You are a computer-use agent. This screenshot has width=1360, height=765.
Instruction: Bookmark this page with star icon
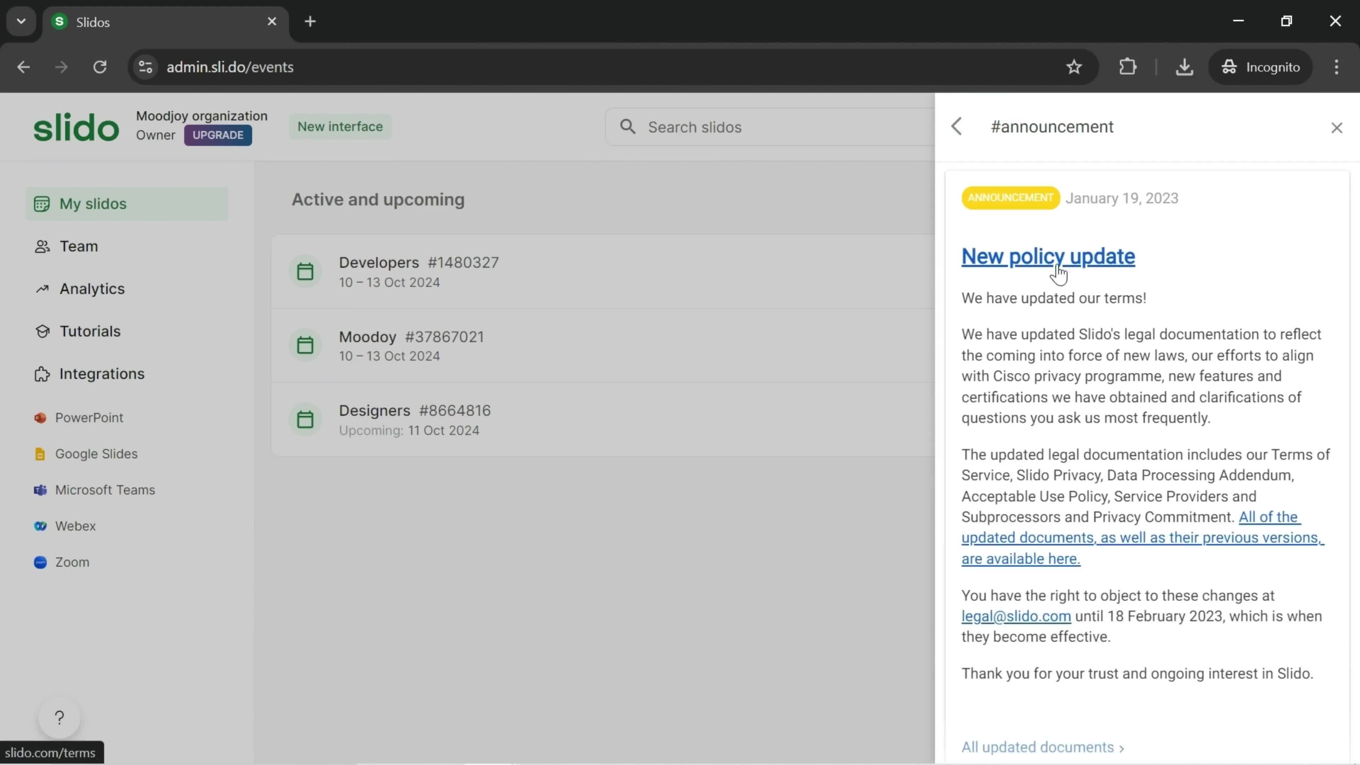pos(1074,67)
